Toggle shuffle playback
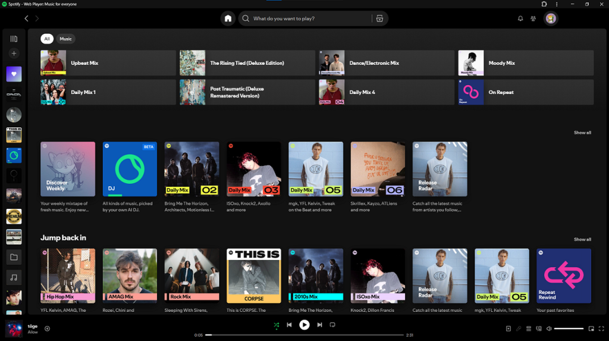This screenshot has width=609, height=341. point(277,325)
